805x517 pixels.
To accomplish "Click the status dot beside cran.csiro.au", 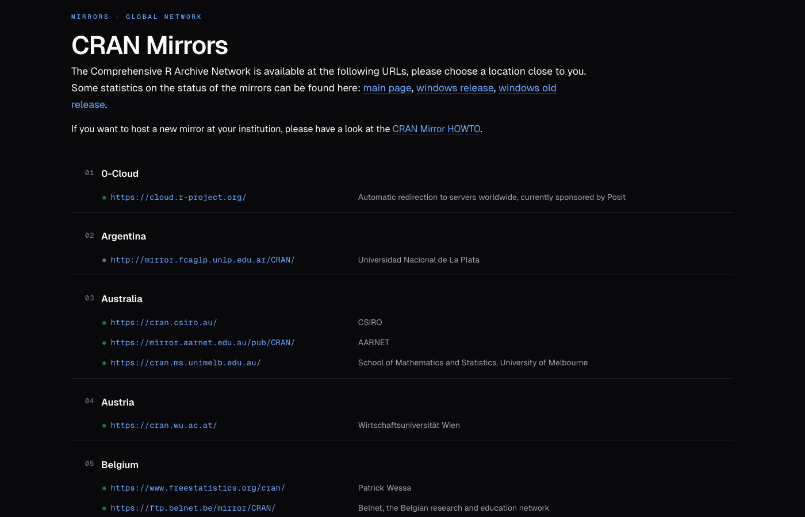I will tap(104, 323).
